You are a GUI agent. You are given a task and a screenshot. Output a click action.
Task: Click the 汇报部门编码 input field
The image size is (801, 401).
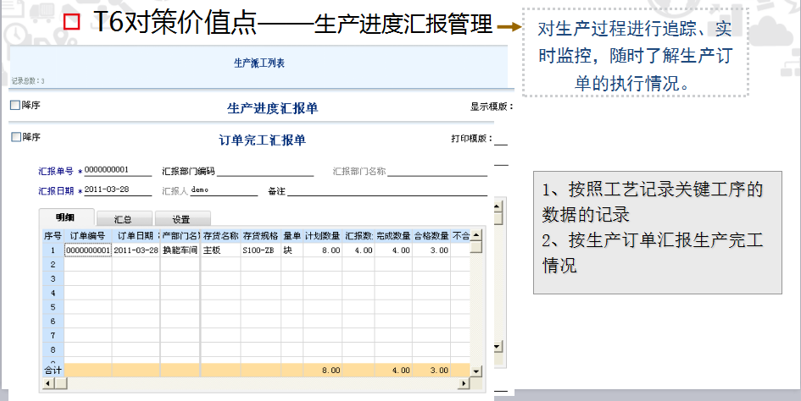265,171
